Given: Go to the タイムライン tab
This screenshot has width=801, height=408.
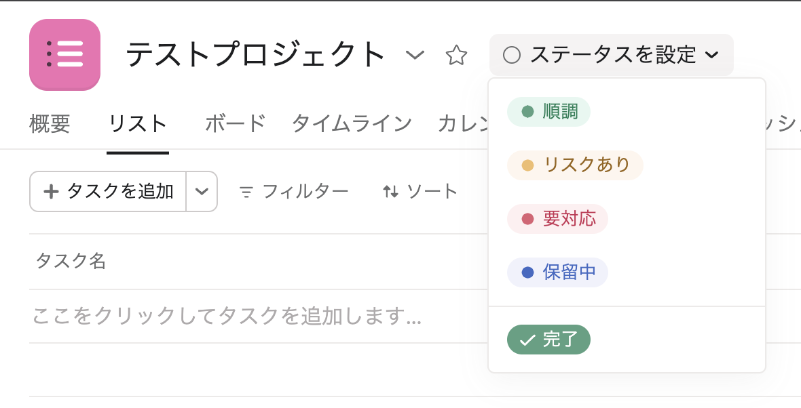Looking at the screenshot, I should 352,124.
